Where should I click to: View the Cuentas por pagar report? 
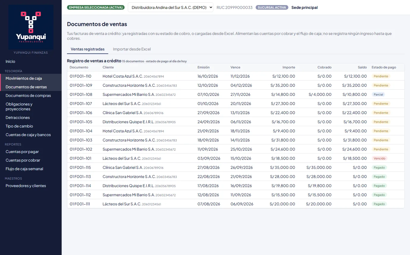point(31,152)
